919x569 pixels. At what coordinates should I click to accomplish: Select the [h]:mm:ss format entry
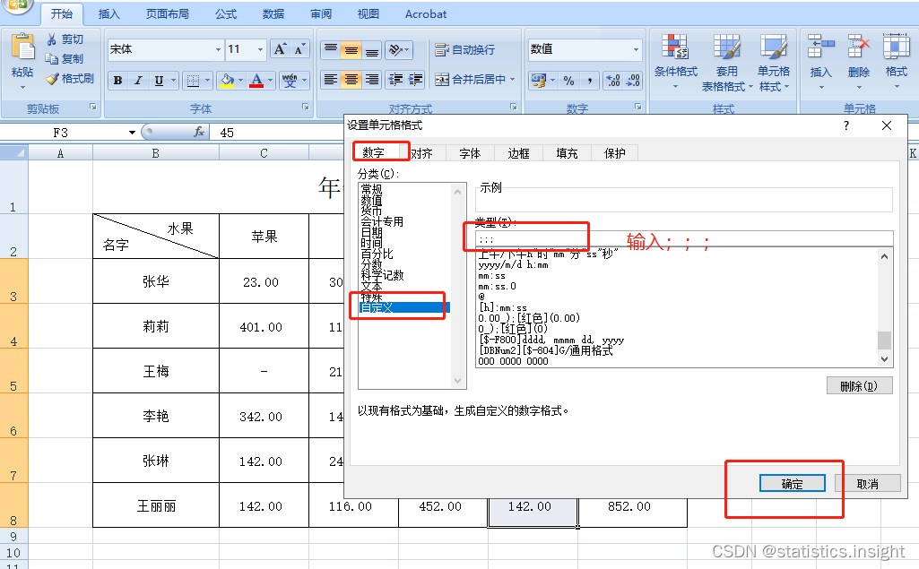pyautogui.click(x=503, y=307)
